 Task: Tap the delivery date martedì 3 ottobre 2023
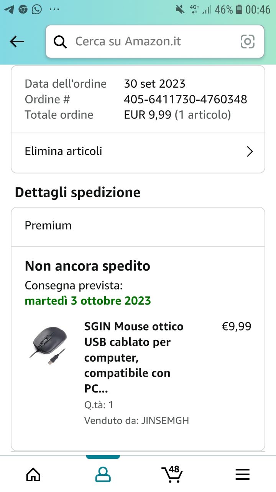tap(88, 301)
